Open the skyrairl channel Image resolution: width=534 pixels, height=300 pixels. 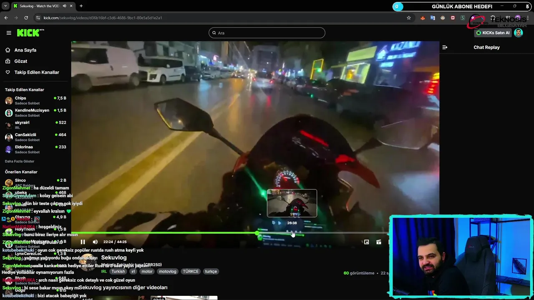tap(35, 125)
